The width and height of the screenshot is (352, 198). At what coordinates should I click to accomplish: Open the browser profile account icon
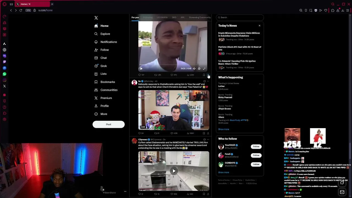(338, 10)
